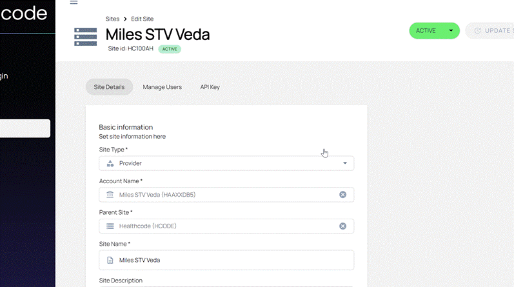Image resolution: width=514 pixels, height=287 pixels.
Task: Switch to the Manage Users tab
Action: tap(162, 87)
